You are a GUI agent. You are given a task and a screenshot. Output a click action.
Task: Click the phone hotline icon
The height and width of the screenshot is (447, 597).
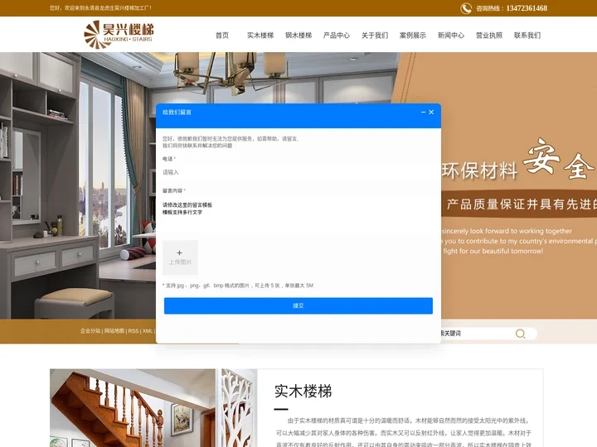466,8
